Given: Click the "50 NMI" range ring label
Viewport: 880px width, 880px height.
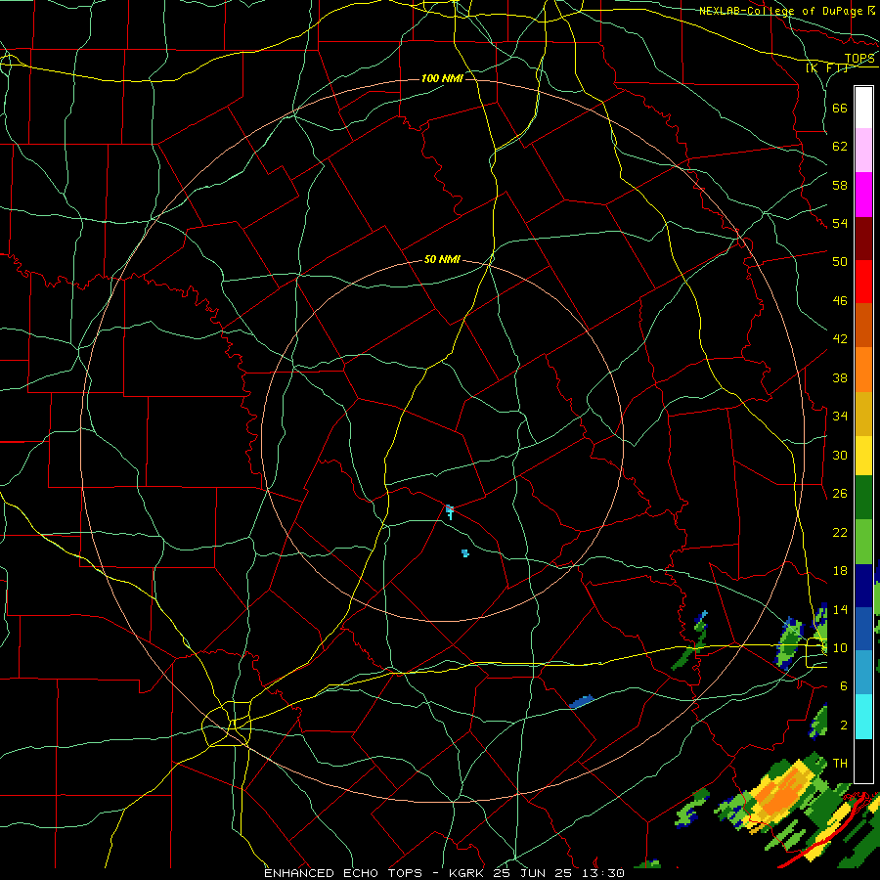Looking at the screenshot, I should [442, 259].
